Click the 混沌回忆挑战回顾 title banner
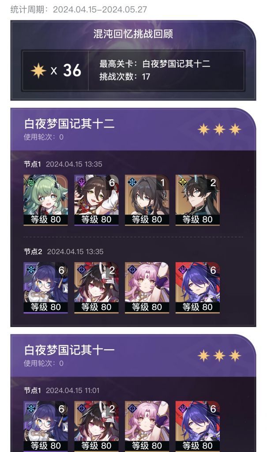This screenshot has height=452, width=267. point(133,34)
